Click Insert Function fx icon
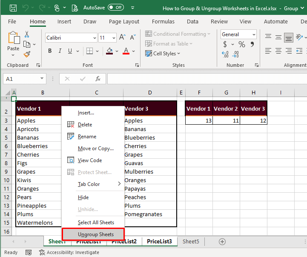307x257 pixels. [98, 79]
